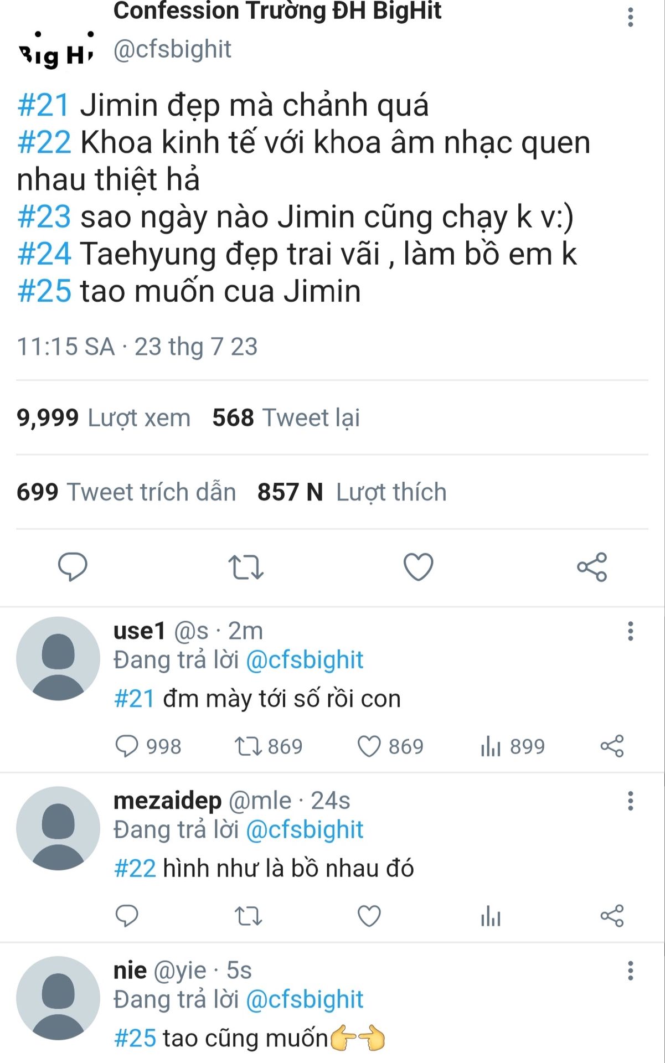View analytics of use1's reply
665x1063 pixels.
click(x=491, y=746)
